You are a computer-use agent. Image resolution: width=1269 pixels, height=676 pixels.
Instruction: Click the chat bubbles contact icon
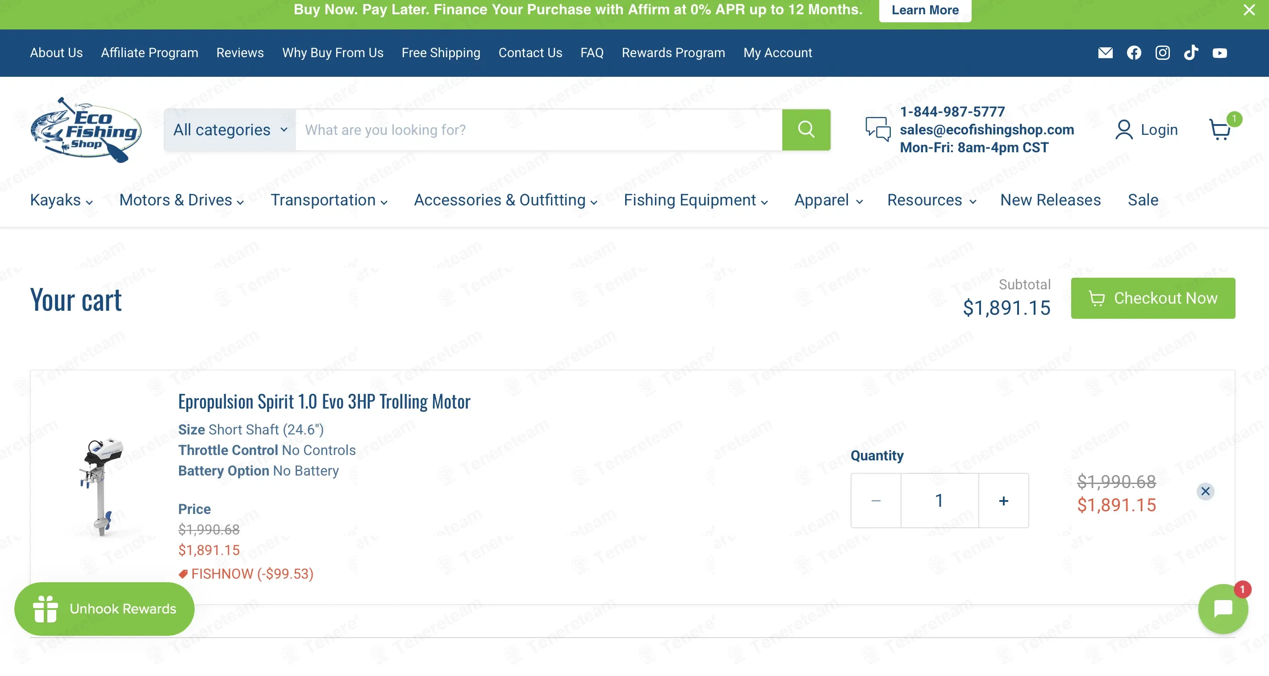tap(878, 129)
